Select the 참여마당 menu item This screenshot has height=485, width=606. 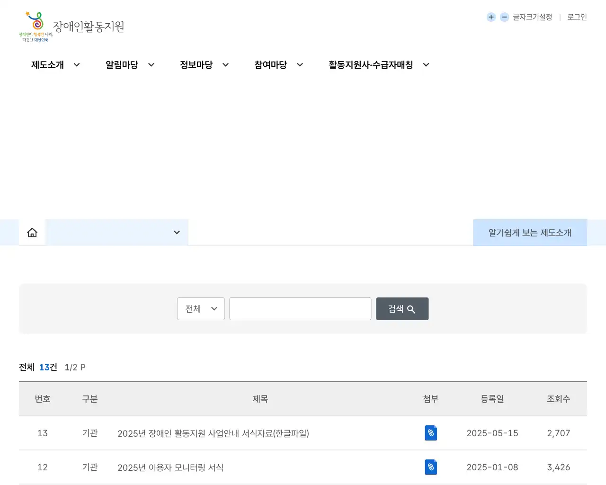[x=271, y=65]
